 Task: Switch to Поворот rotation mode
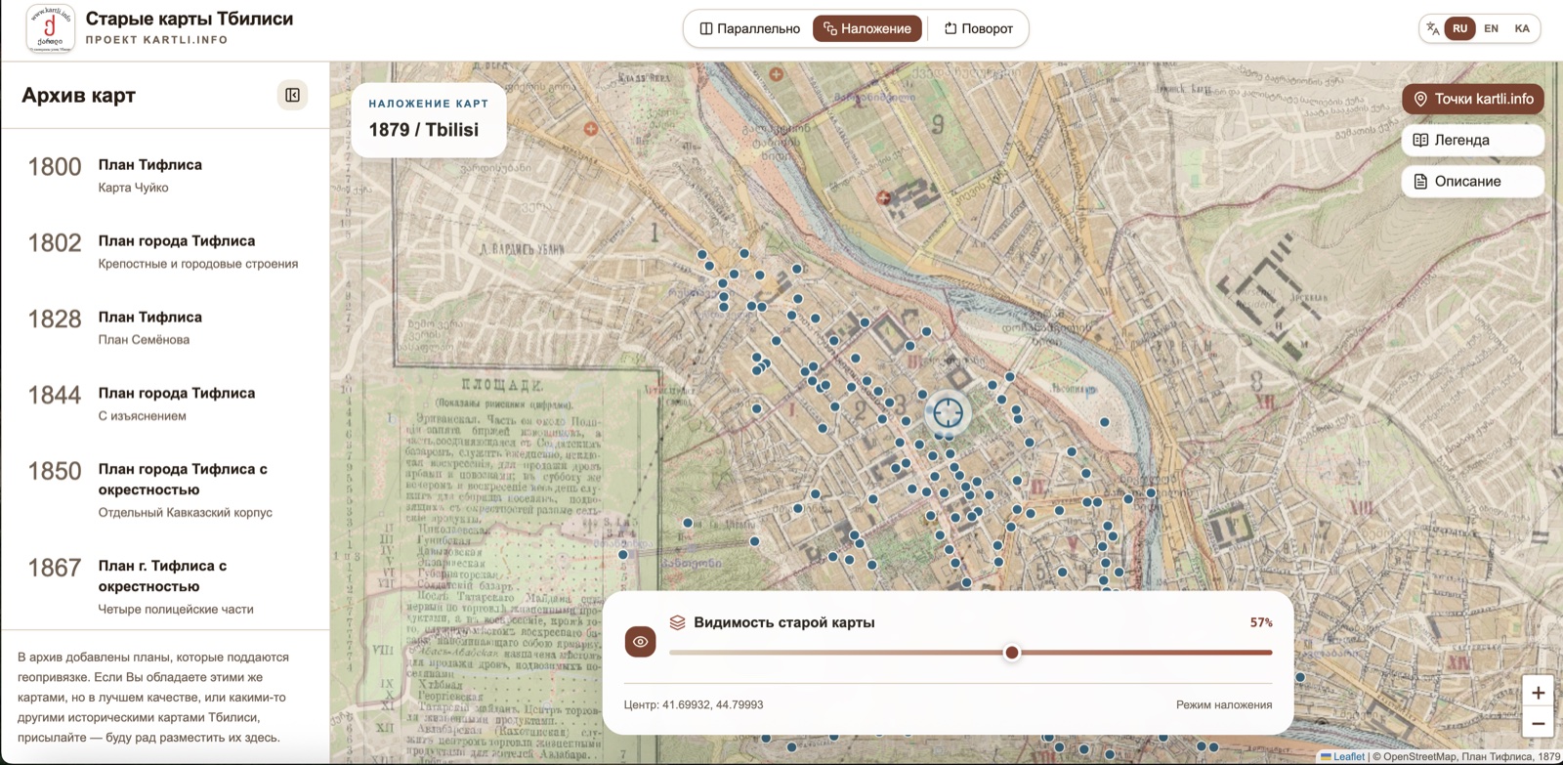tap(978, 28)
